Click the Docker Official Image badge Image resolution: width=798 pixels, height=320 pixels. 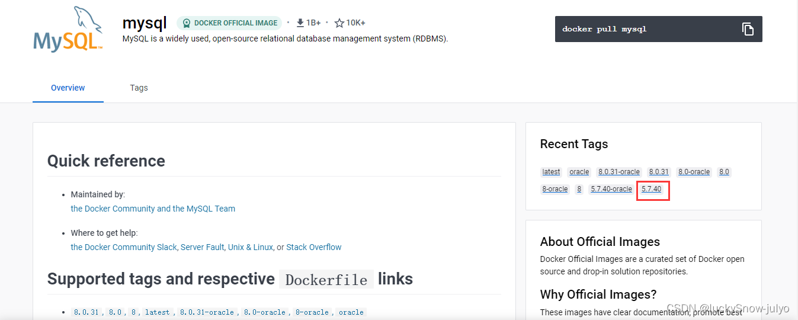229,23
